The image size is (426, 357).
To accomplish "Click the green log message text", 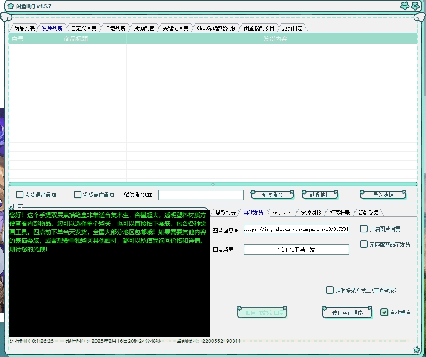I will coord(108,232).
